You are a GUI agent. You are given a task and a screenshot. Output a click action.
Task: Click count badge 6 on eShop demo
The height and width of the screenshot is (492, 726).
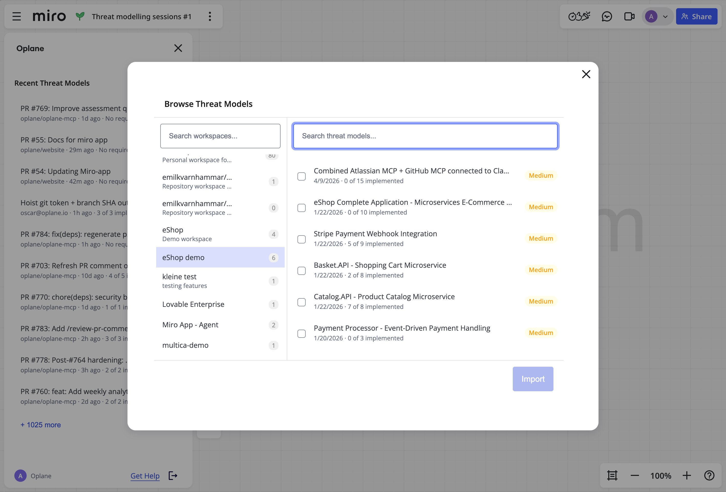point(273,258)
